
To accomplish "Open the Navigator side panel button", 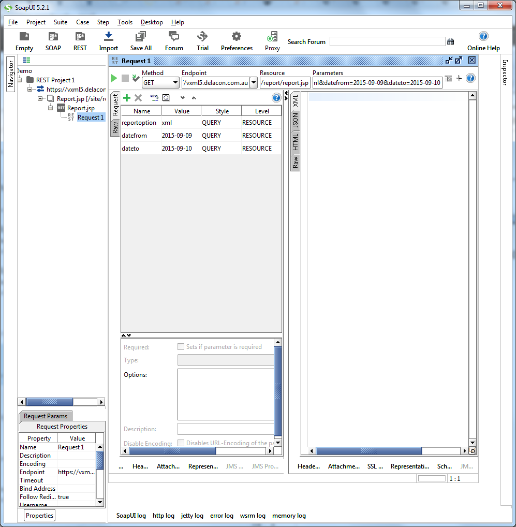I will click(x=11, y=74).
